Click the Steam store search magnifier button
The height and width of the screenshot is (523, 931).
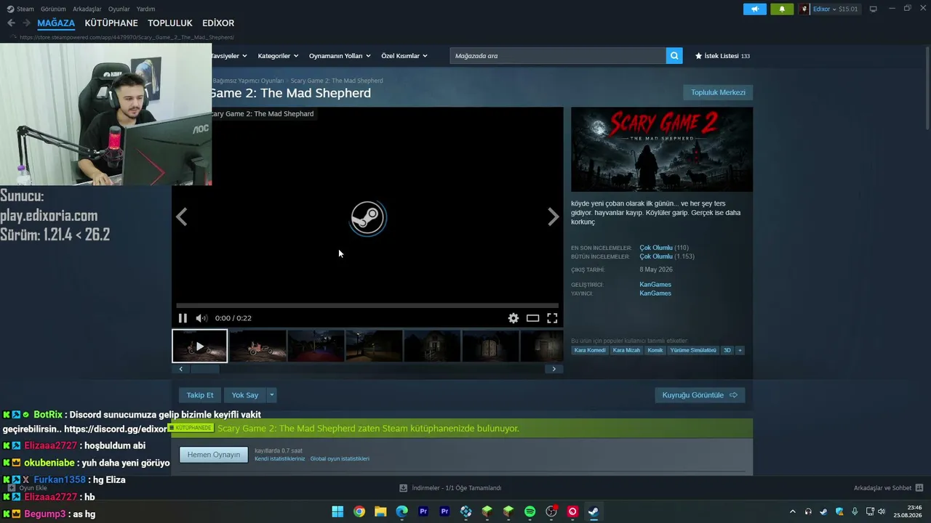pyautogui.click(x=674, y=56)
